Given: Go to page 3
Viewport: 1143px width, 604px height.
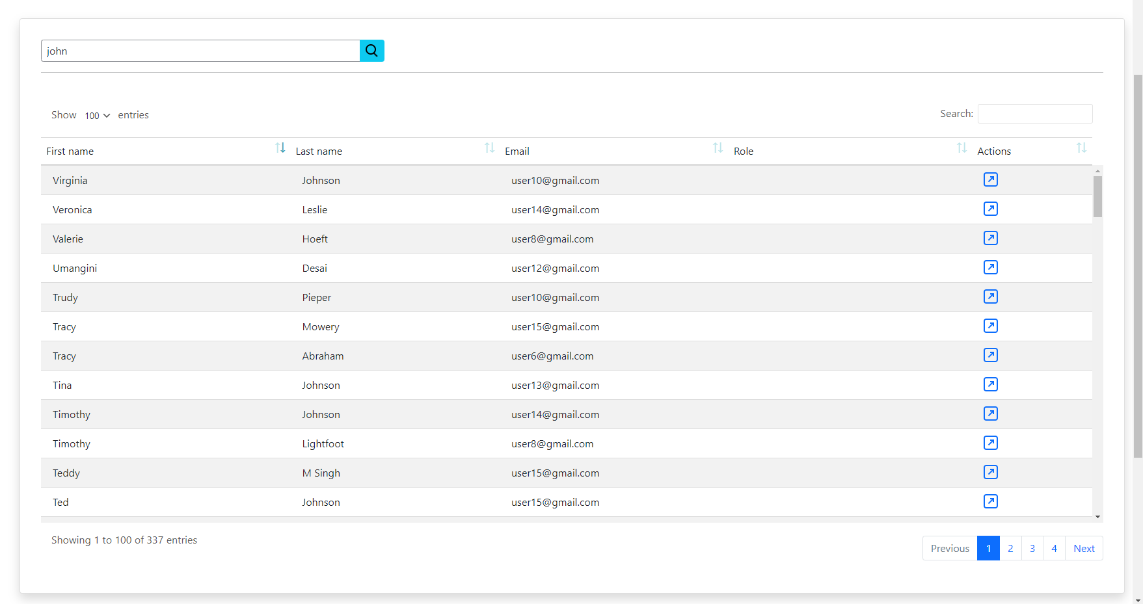Looking at the screenshot, I should (x=1032, y=548).
